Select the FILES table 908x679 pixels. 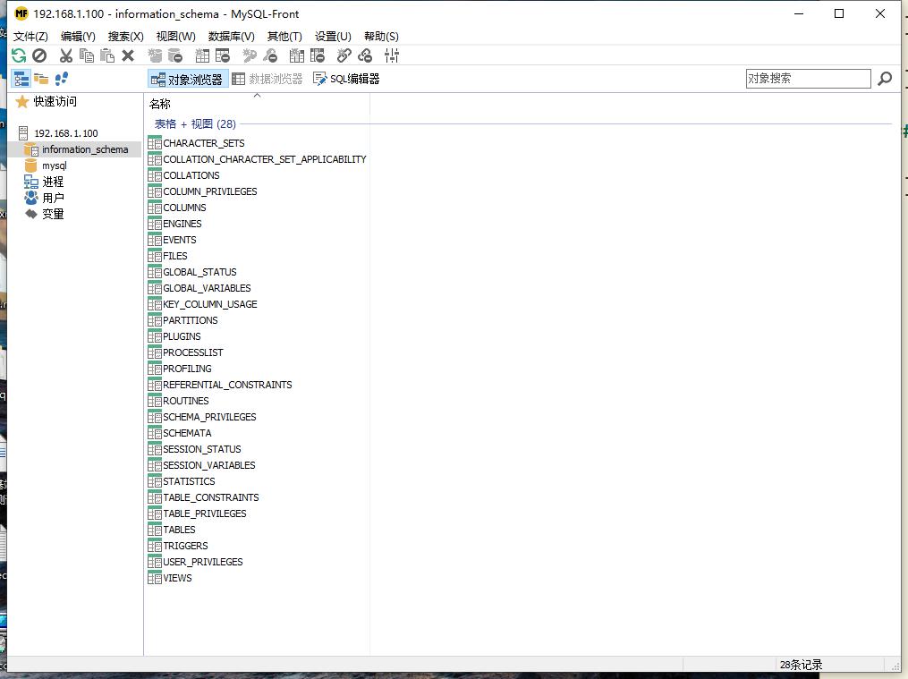coord(174,256)
